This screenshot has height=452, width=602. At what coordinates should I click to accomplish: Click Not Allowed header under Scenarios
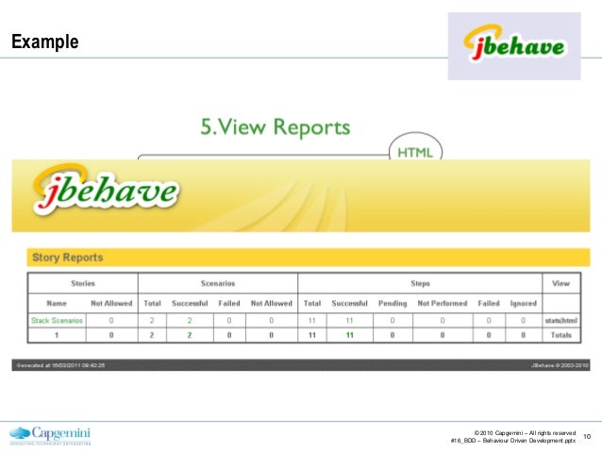coord(272,304)
